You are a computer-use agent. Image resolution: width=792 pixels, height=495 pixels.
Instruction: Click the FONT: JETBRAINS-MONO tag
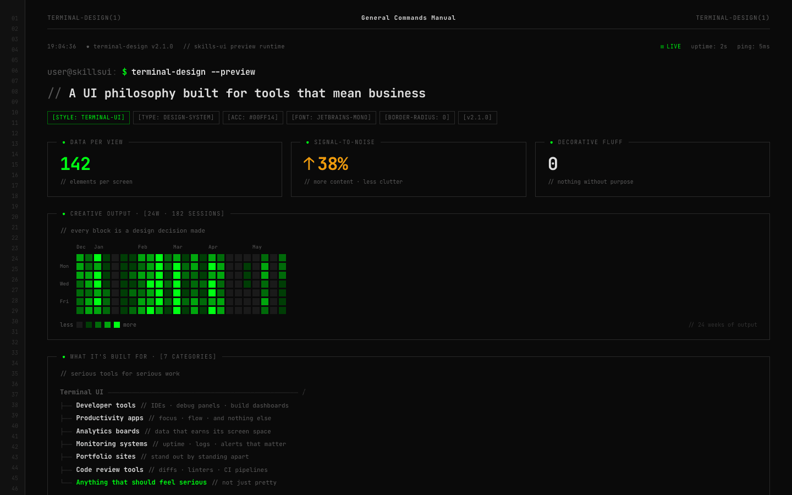(331, 118)
